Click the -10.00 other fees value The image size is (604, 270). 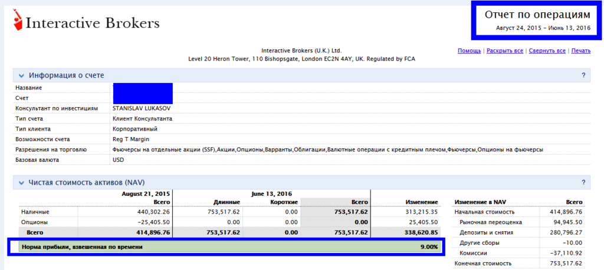click(x=573, y=243)
